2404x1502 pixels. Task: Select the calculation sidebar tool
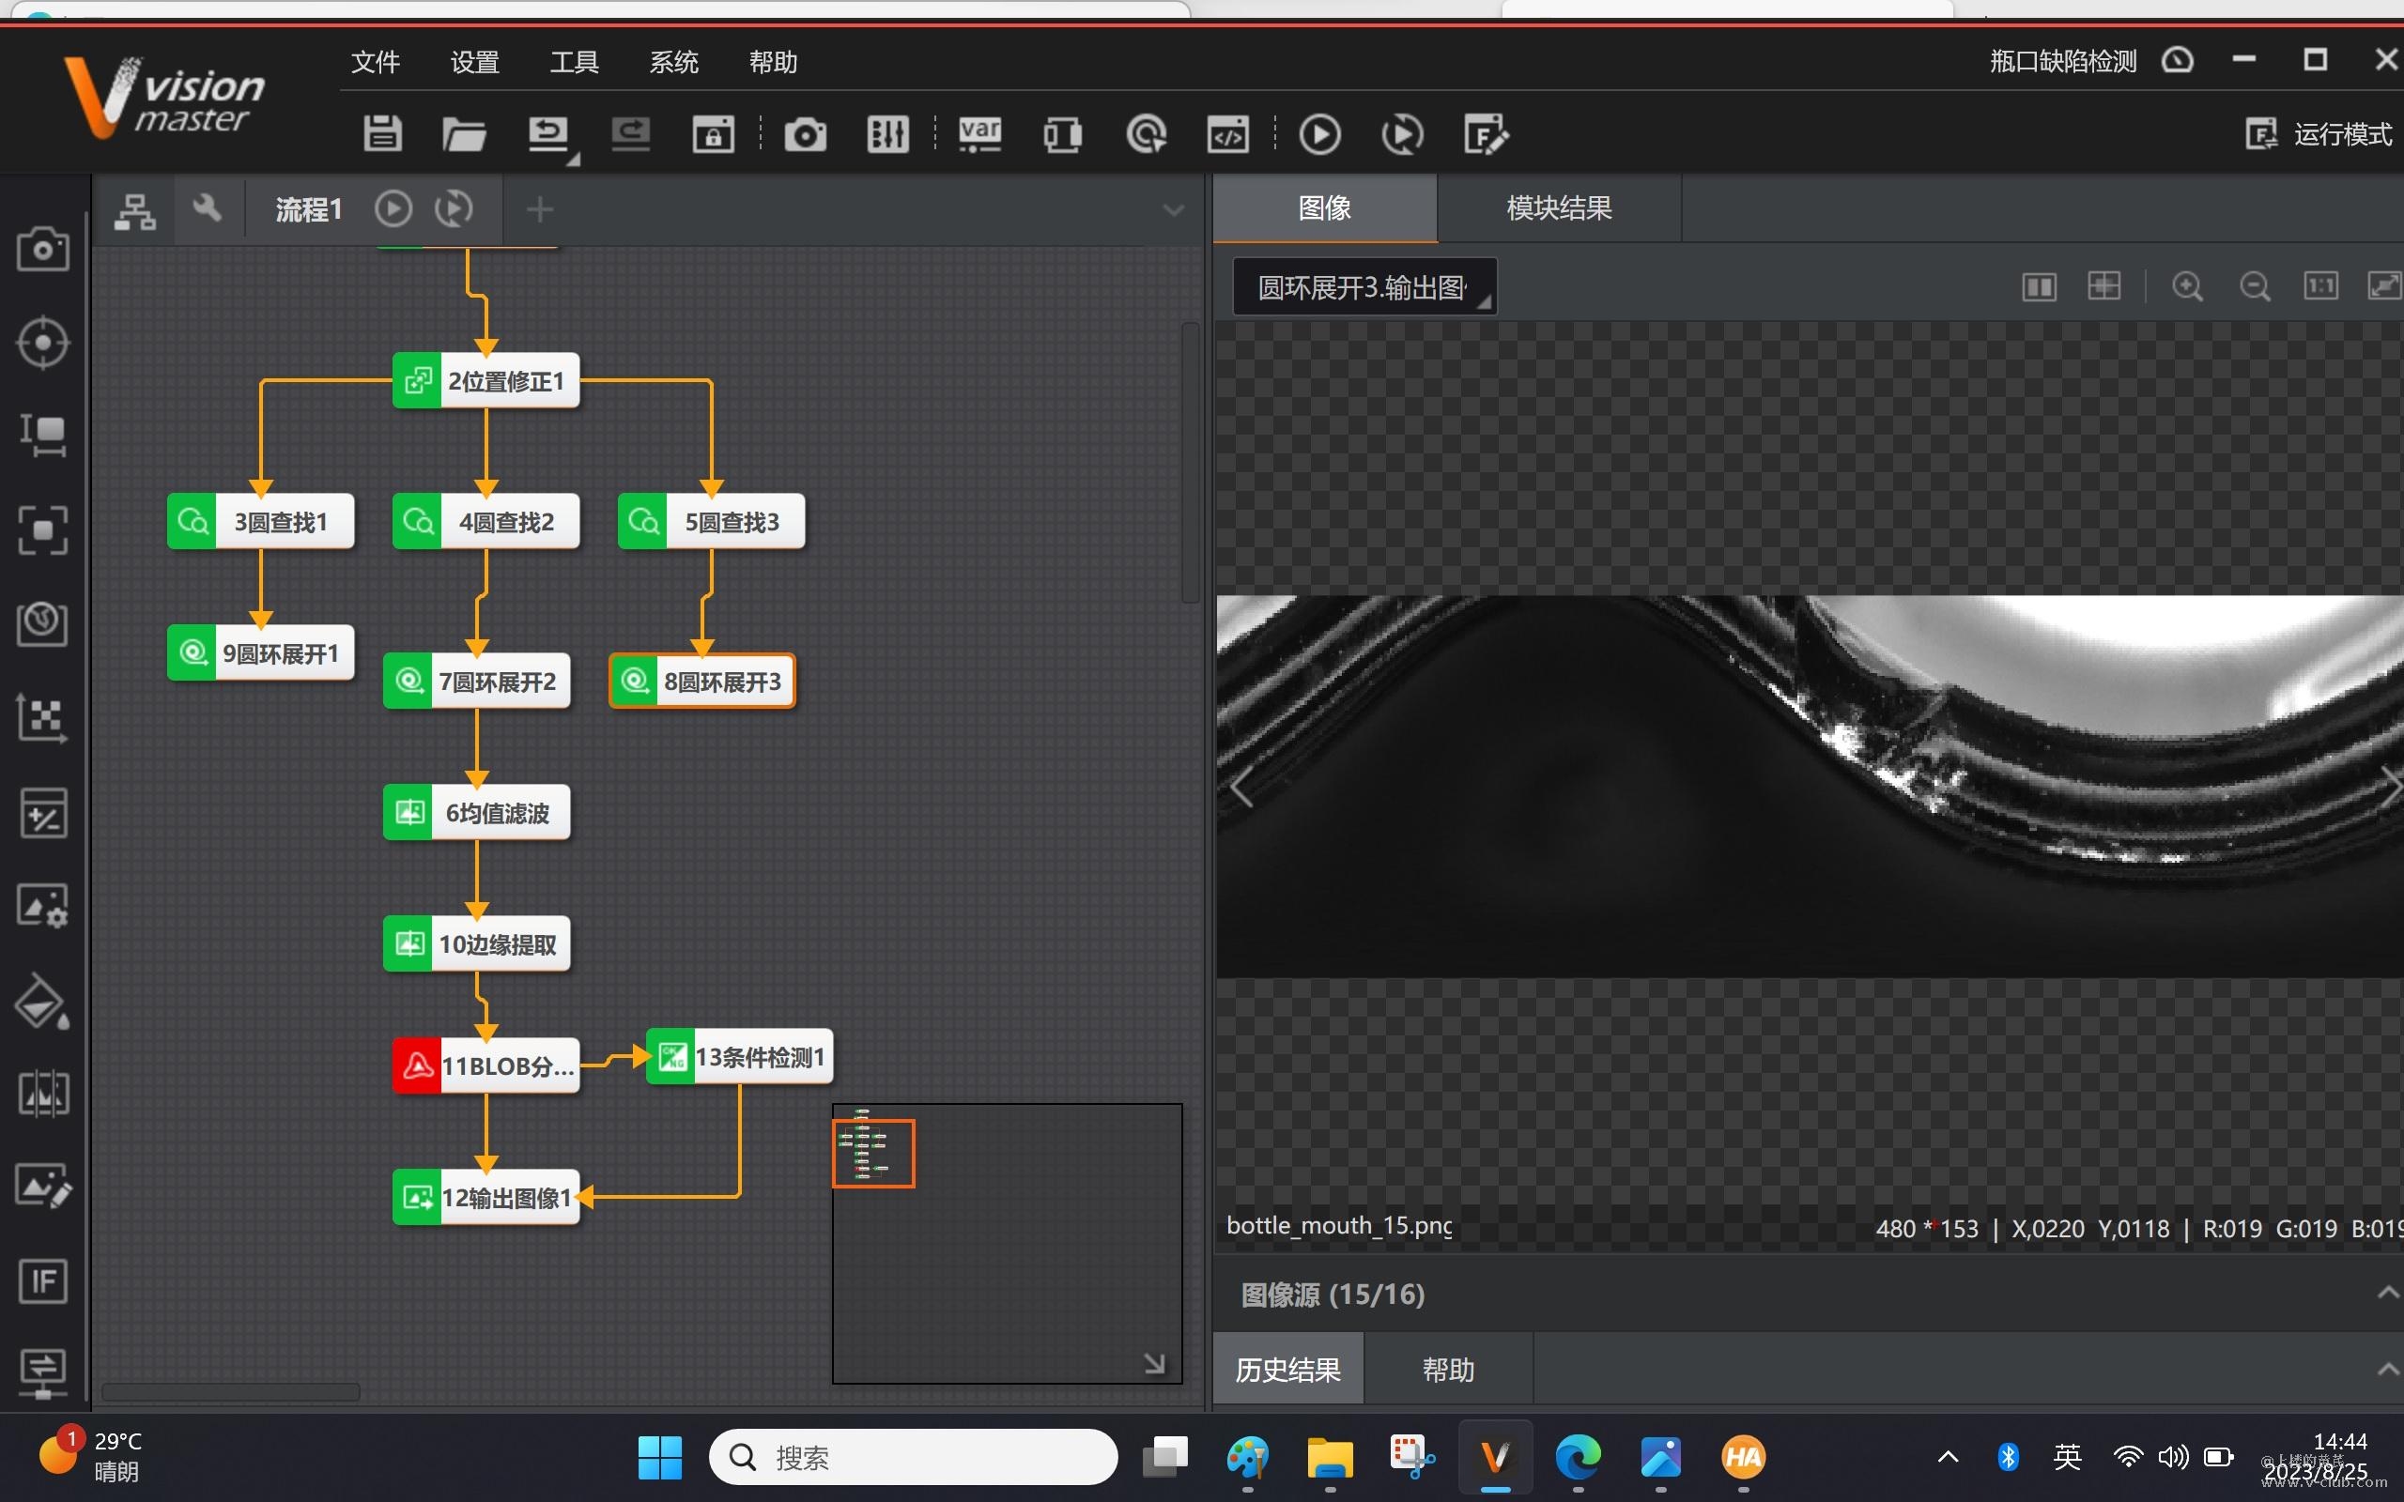[42, 813]
